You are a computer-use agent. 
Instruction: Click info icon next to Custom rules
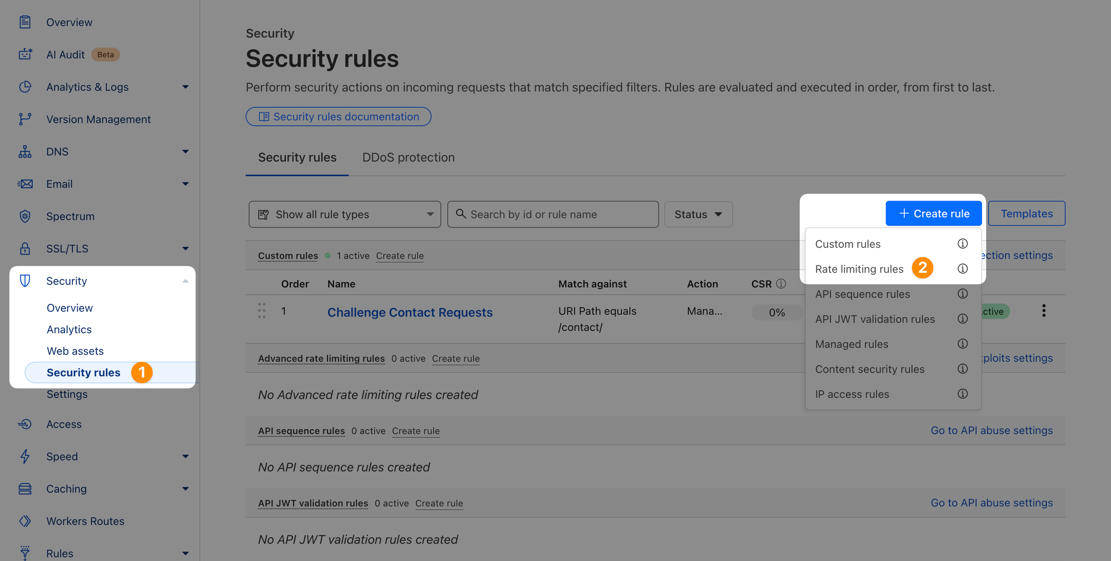(x=963, y=244)
